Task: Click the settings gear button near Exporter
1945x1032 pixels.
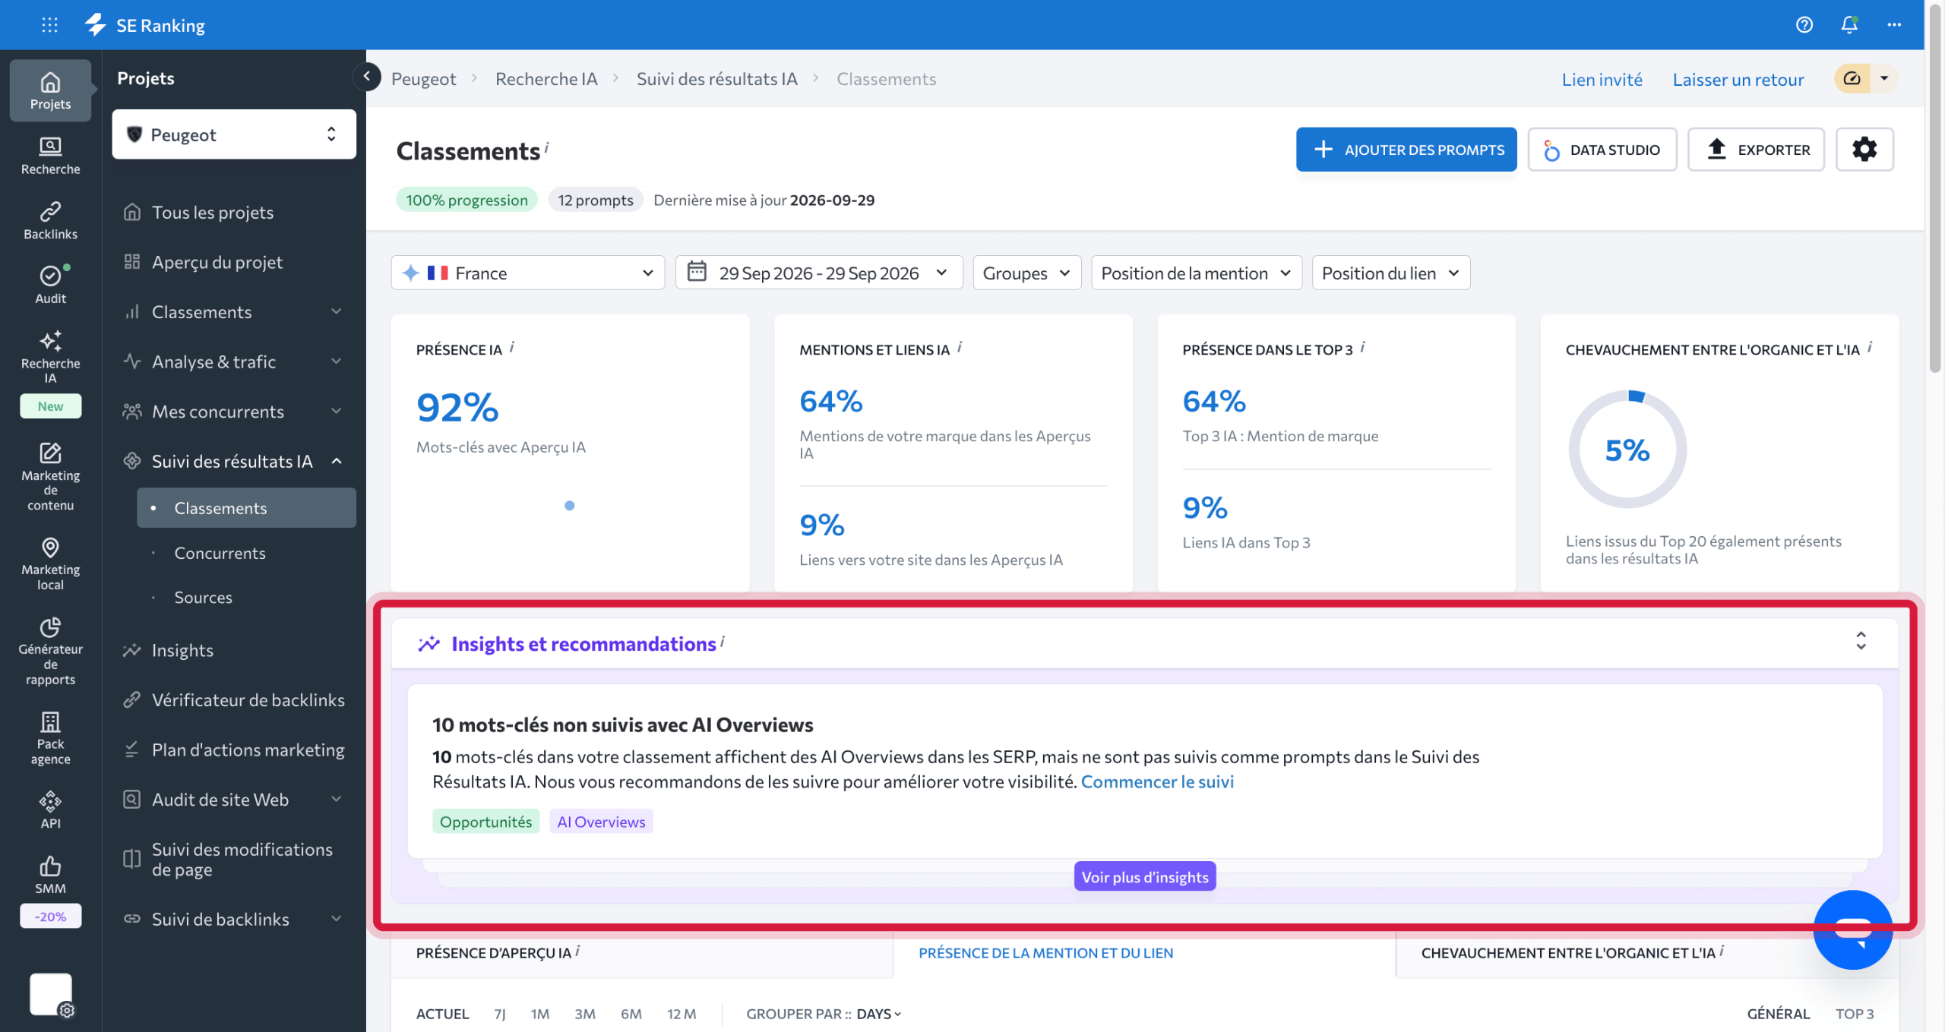Action: [1864, 150]
